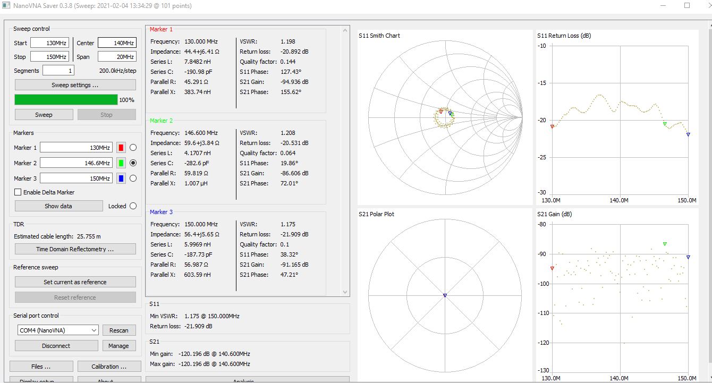Enable the Delta Marker checkbox
This screenshot has height=383, width=712.
tap(18, 192)
